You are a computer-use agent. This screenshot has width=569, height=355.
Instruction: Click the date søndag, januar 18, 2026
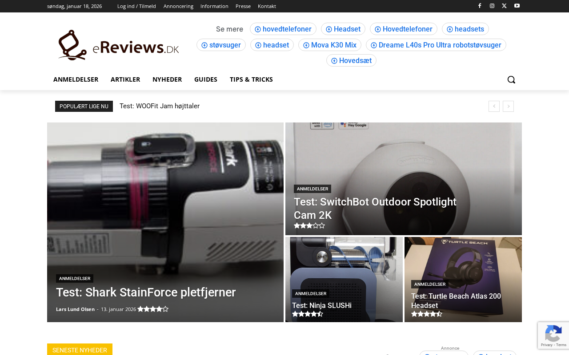click(x=74, y=6)
